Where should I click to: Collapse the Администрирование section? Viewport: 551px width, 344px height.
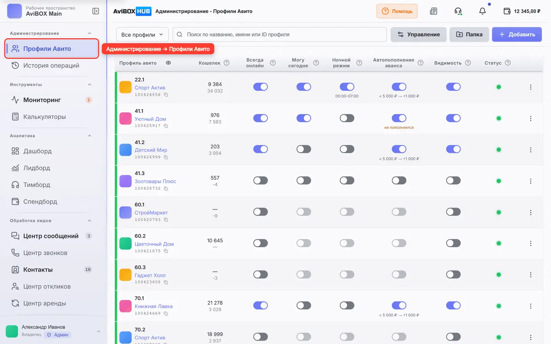point(90,33)
